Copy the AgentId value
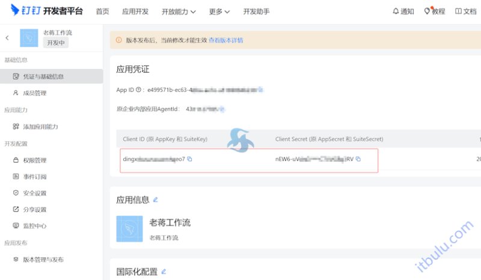 pyautogui.click(x=222, y=109)
